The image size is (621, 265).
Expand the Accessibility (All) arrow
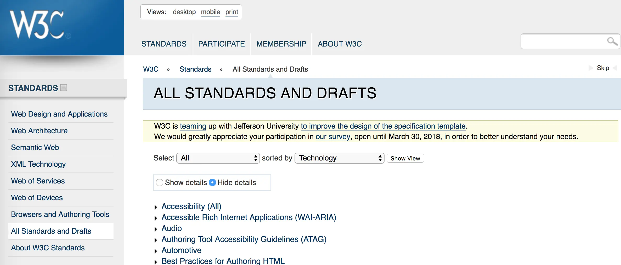point(156,207)
